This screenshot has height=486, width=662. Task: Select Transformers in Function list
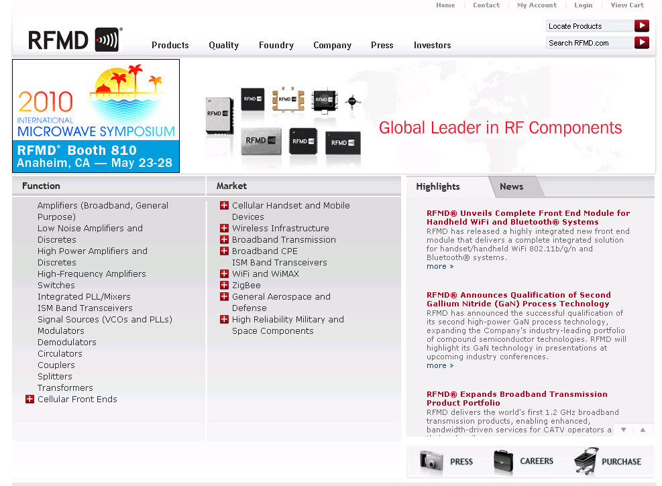(x=65, y=387)
